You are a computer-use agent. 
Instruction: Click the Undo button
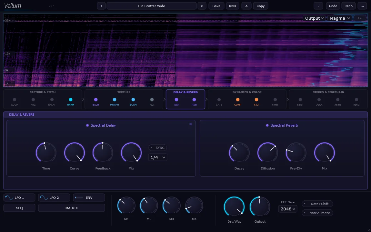coord(333,6)
